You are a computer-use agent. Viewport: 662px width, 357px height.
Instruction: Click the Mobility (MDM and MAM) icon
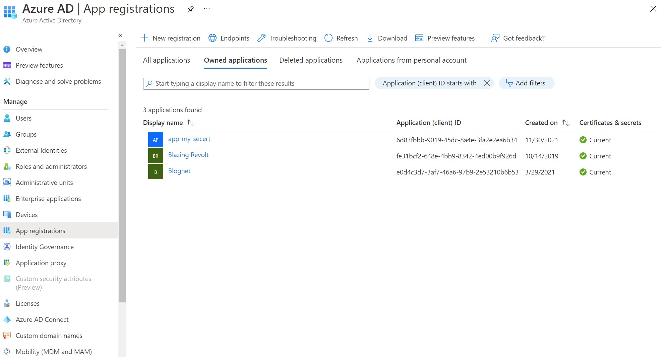pos(7,352)
